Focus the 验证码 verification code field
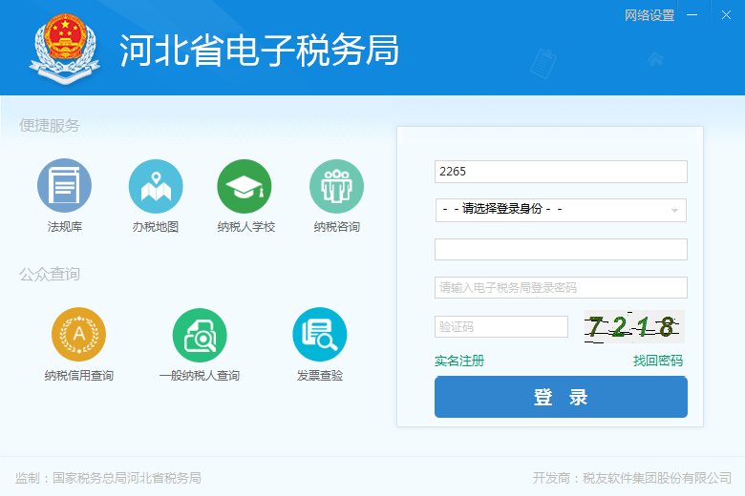This screenshot has height=496, width=745. [x=500, y=326]
